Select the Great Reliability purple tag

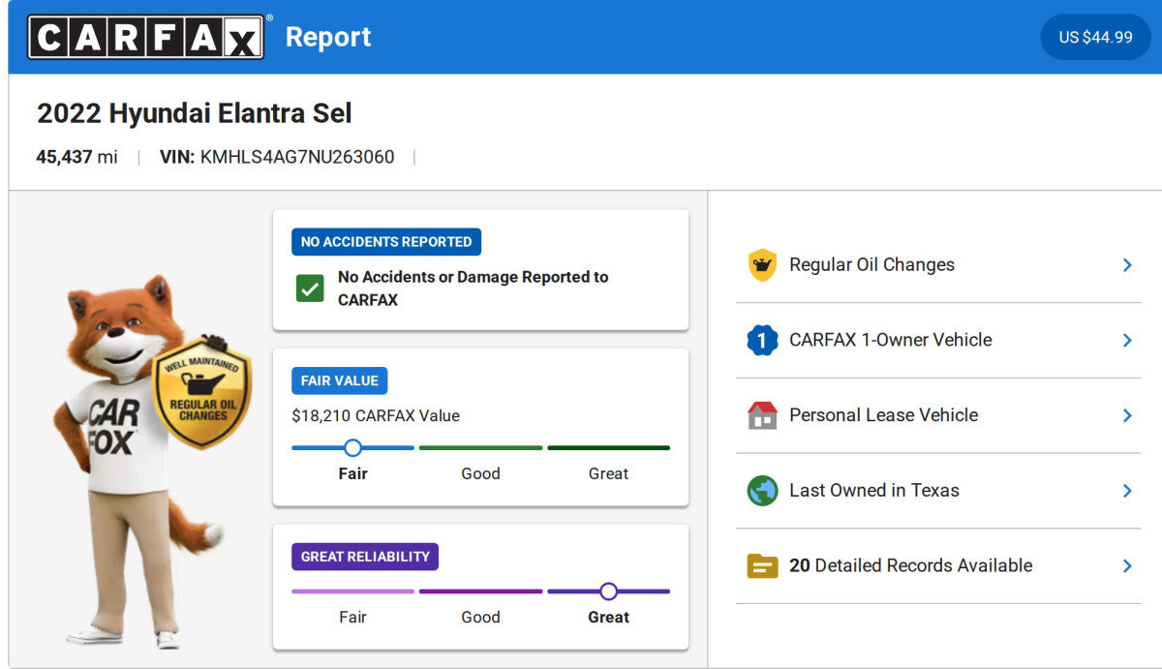[365, 557]
